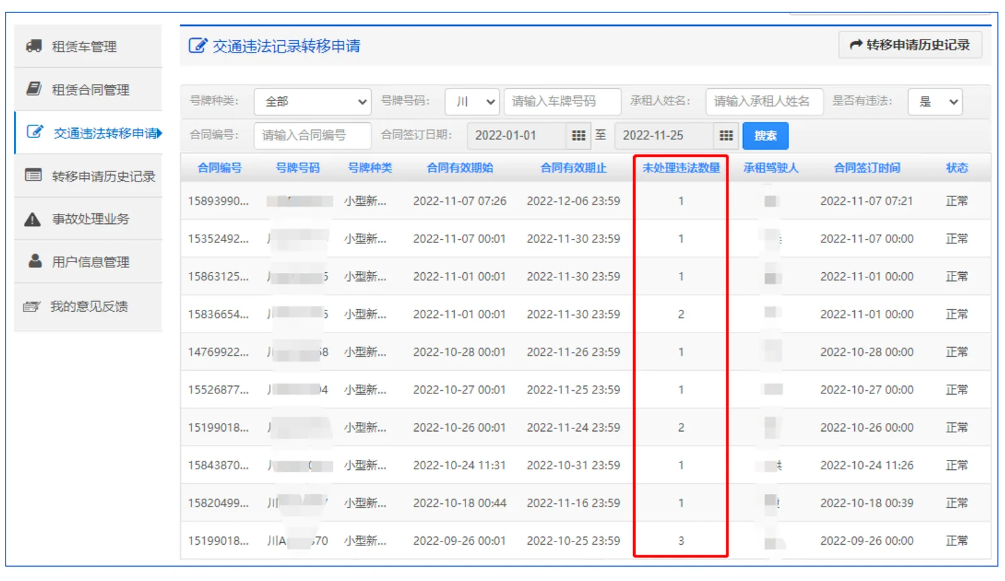This screenshot has height=581, width=1005.
Task: Click the edit icon in page title
Action: tap(197, 45)
